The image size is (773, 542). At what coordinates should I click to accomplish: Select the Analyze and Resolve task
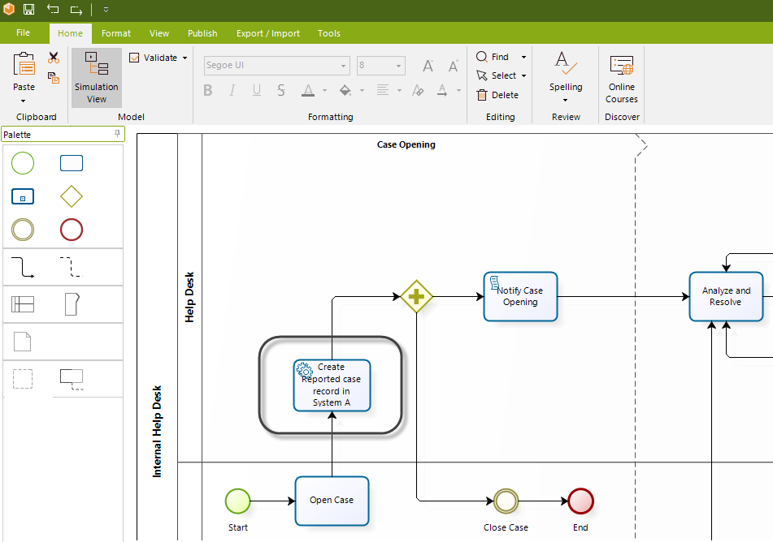point(726,296)
